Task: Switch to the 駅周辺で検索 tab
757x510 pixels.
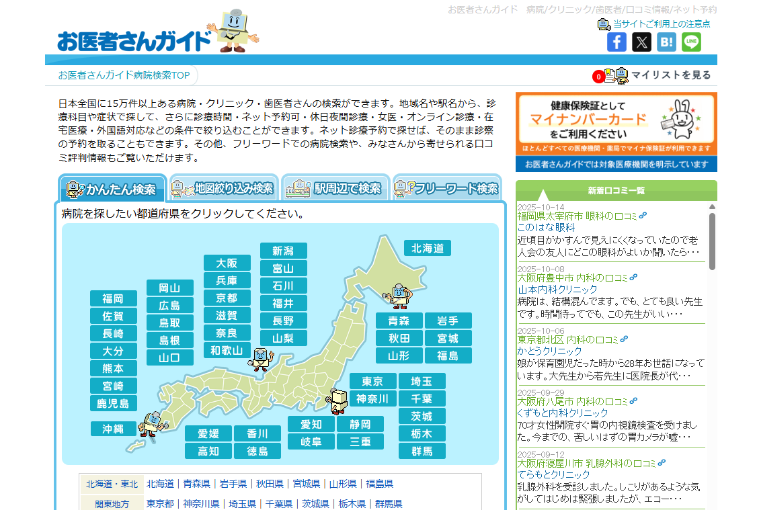Action: click(335, 189)
